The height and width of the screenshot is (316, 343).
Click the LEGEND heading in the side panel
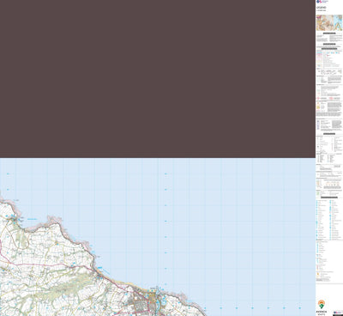(321, 8)
